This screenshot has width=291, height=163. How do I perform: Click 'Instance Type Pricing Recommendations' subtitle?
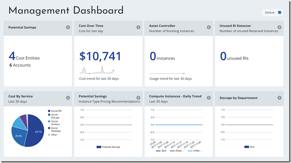[x=109, y=101]
